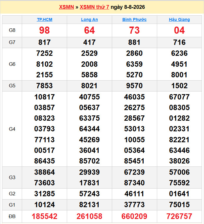Image resolution: width=204 pixels, height=224 pixels.
Task: Open the Bình Phước province link
Action: click(134, 19)
